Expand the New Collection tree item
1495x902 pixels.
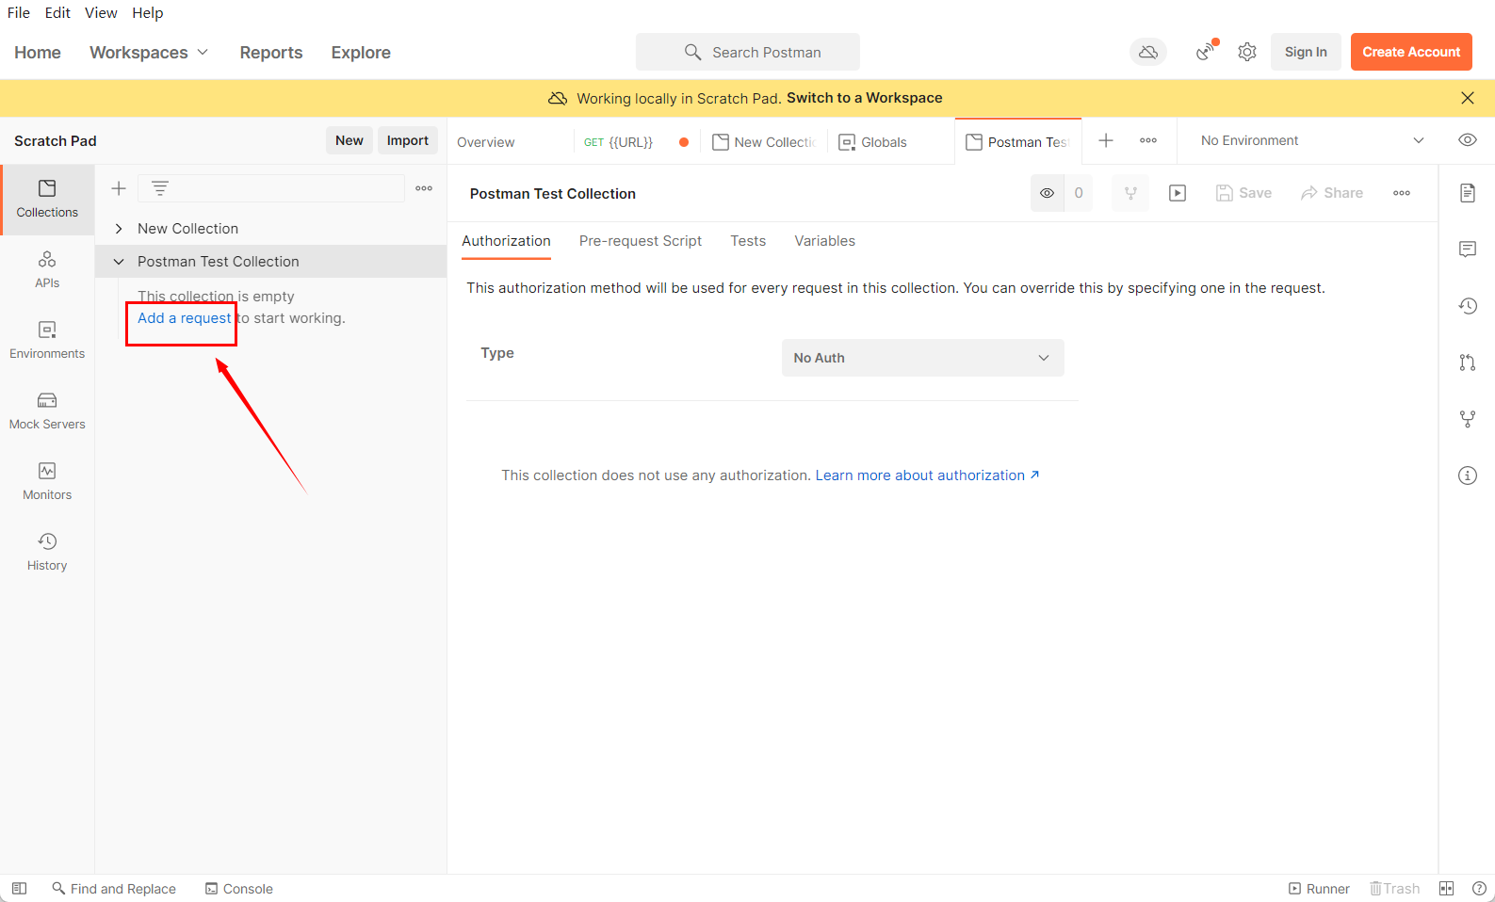coord(119,229)
